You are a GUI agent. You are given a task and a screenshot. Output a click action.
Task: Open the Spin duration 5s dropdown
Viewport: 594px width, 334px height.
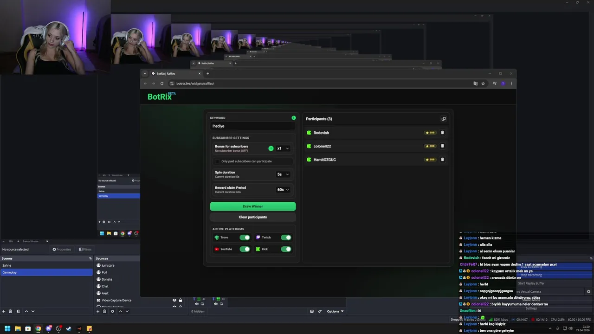coord(283,174)
